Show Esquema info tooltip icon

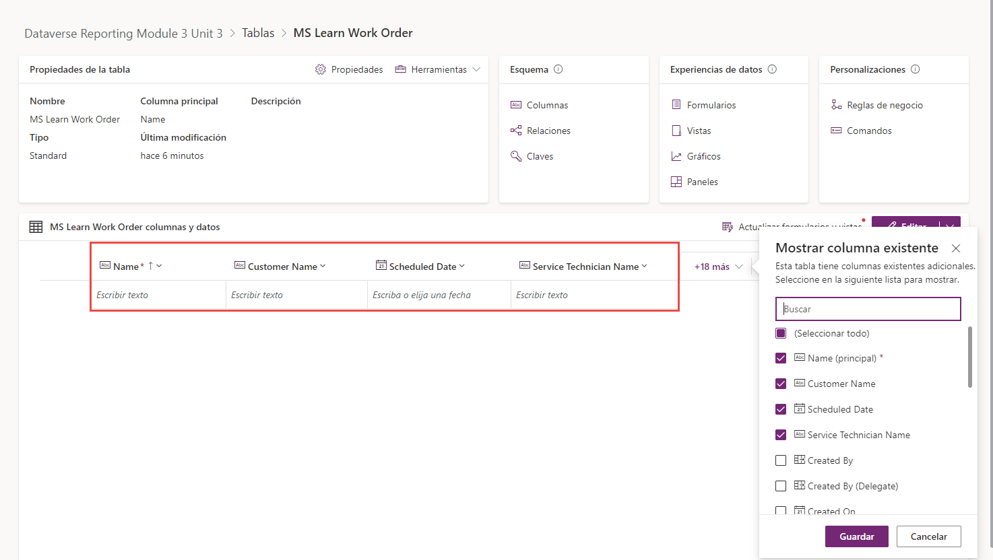[x=558, y=69]
